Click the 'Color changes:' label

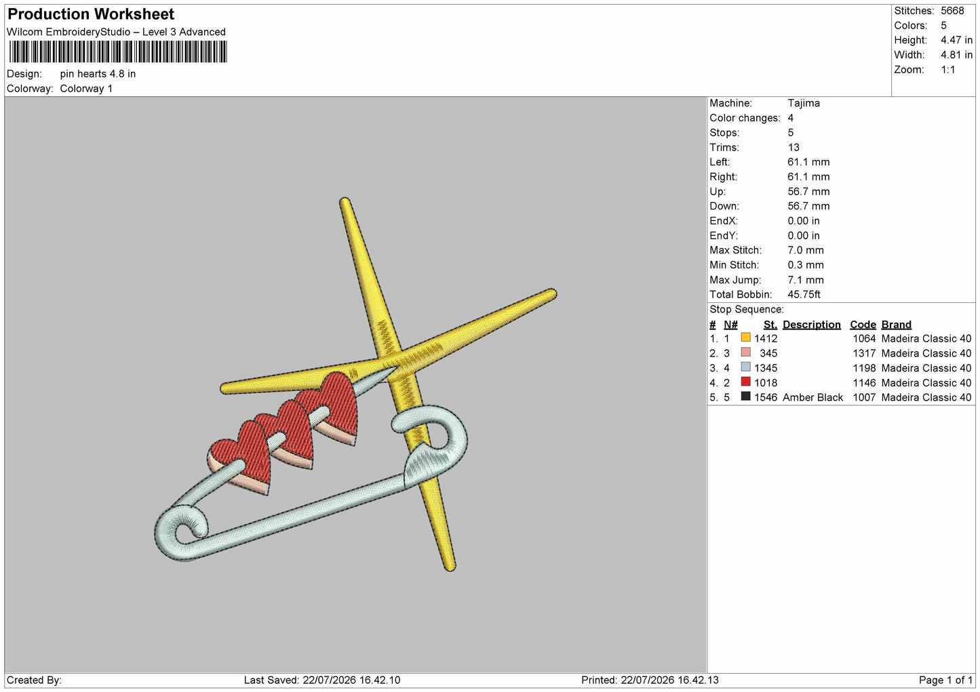[745, 118]
